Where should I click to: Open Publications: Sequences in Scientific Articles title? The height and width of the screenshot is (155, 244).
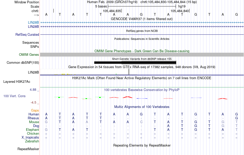coord(142,39)
